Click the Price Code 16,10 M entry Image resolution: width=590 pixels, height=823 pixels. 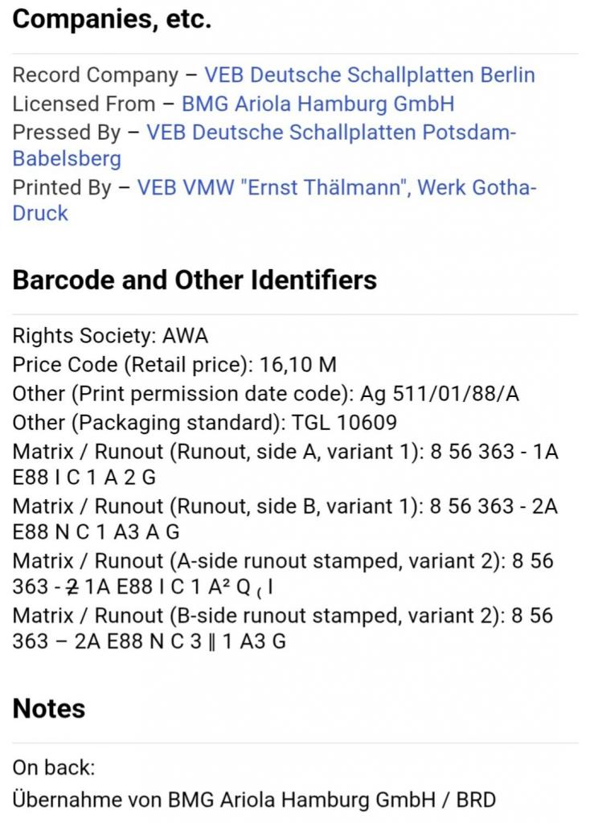click(x=174, y=365)
